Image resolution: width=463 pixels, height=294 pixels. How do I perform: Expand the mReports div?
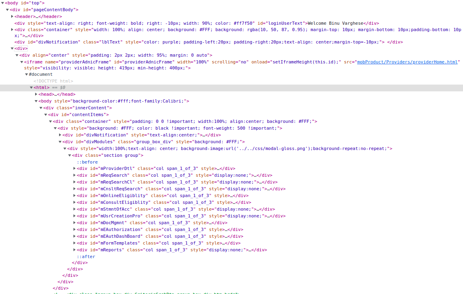(x=74, y=250)
